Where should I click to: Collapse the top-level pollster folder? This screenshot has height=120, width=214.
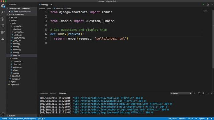(14, 20)
